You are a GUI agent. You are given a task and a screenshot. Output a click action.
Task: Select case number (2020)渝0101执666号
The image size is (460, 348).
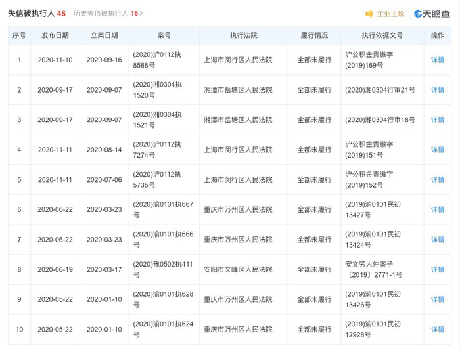coord(163,239)
